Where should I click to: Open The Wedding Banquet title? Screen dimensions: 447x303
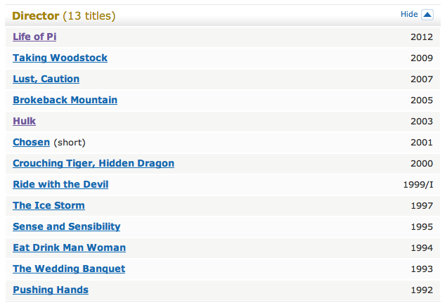point(69,269)
